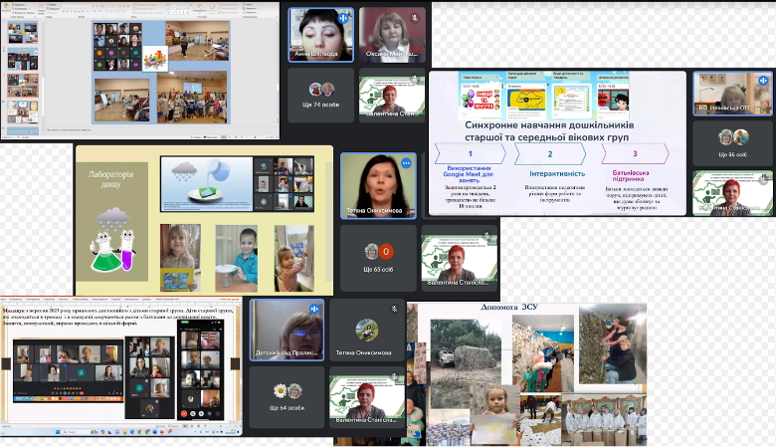Screen dimensions: 776x448
Task: Open the Ще 74 особи participants tile
Action: click(x=320, y=95)
